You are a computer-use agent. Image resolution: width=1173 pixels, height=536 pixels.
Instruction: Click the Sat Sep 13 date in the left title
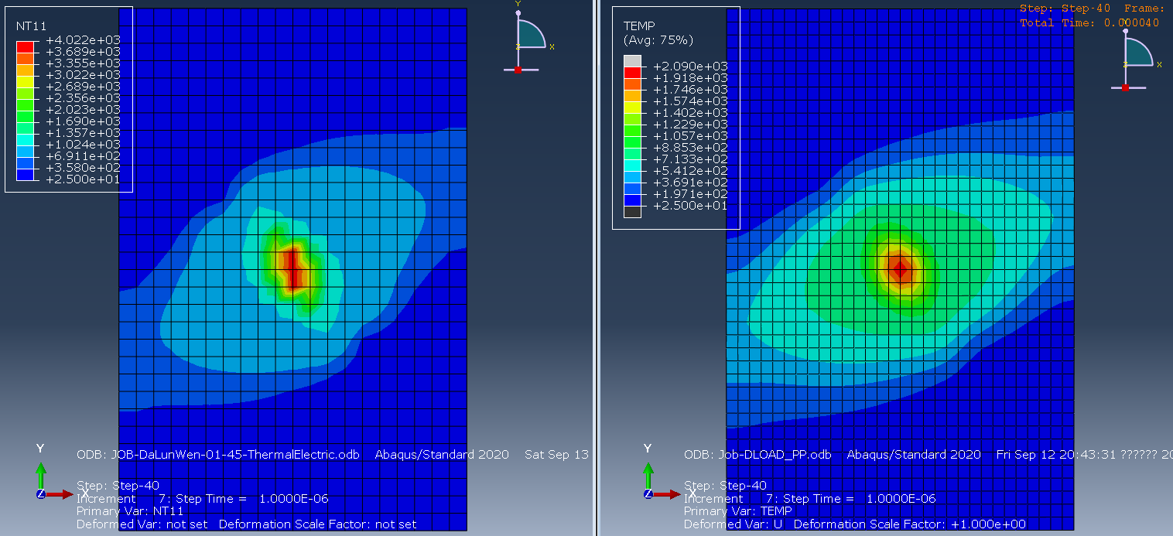[556, 455]
